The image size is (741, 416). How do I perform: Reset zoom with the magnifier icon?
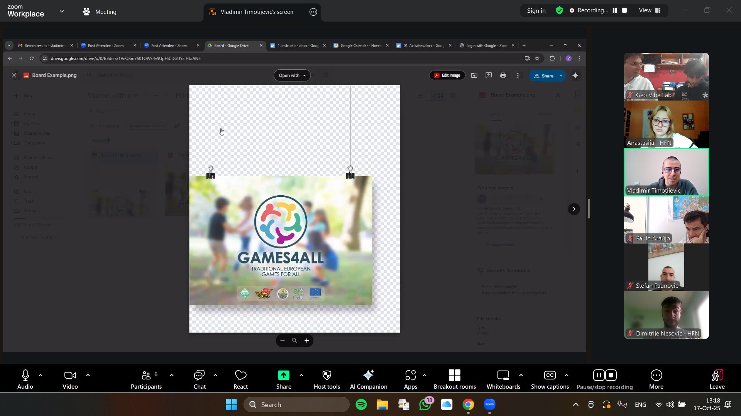pyautogui.click(x=294, y=341)
